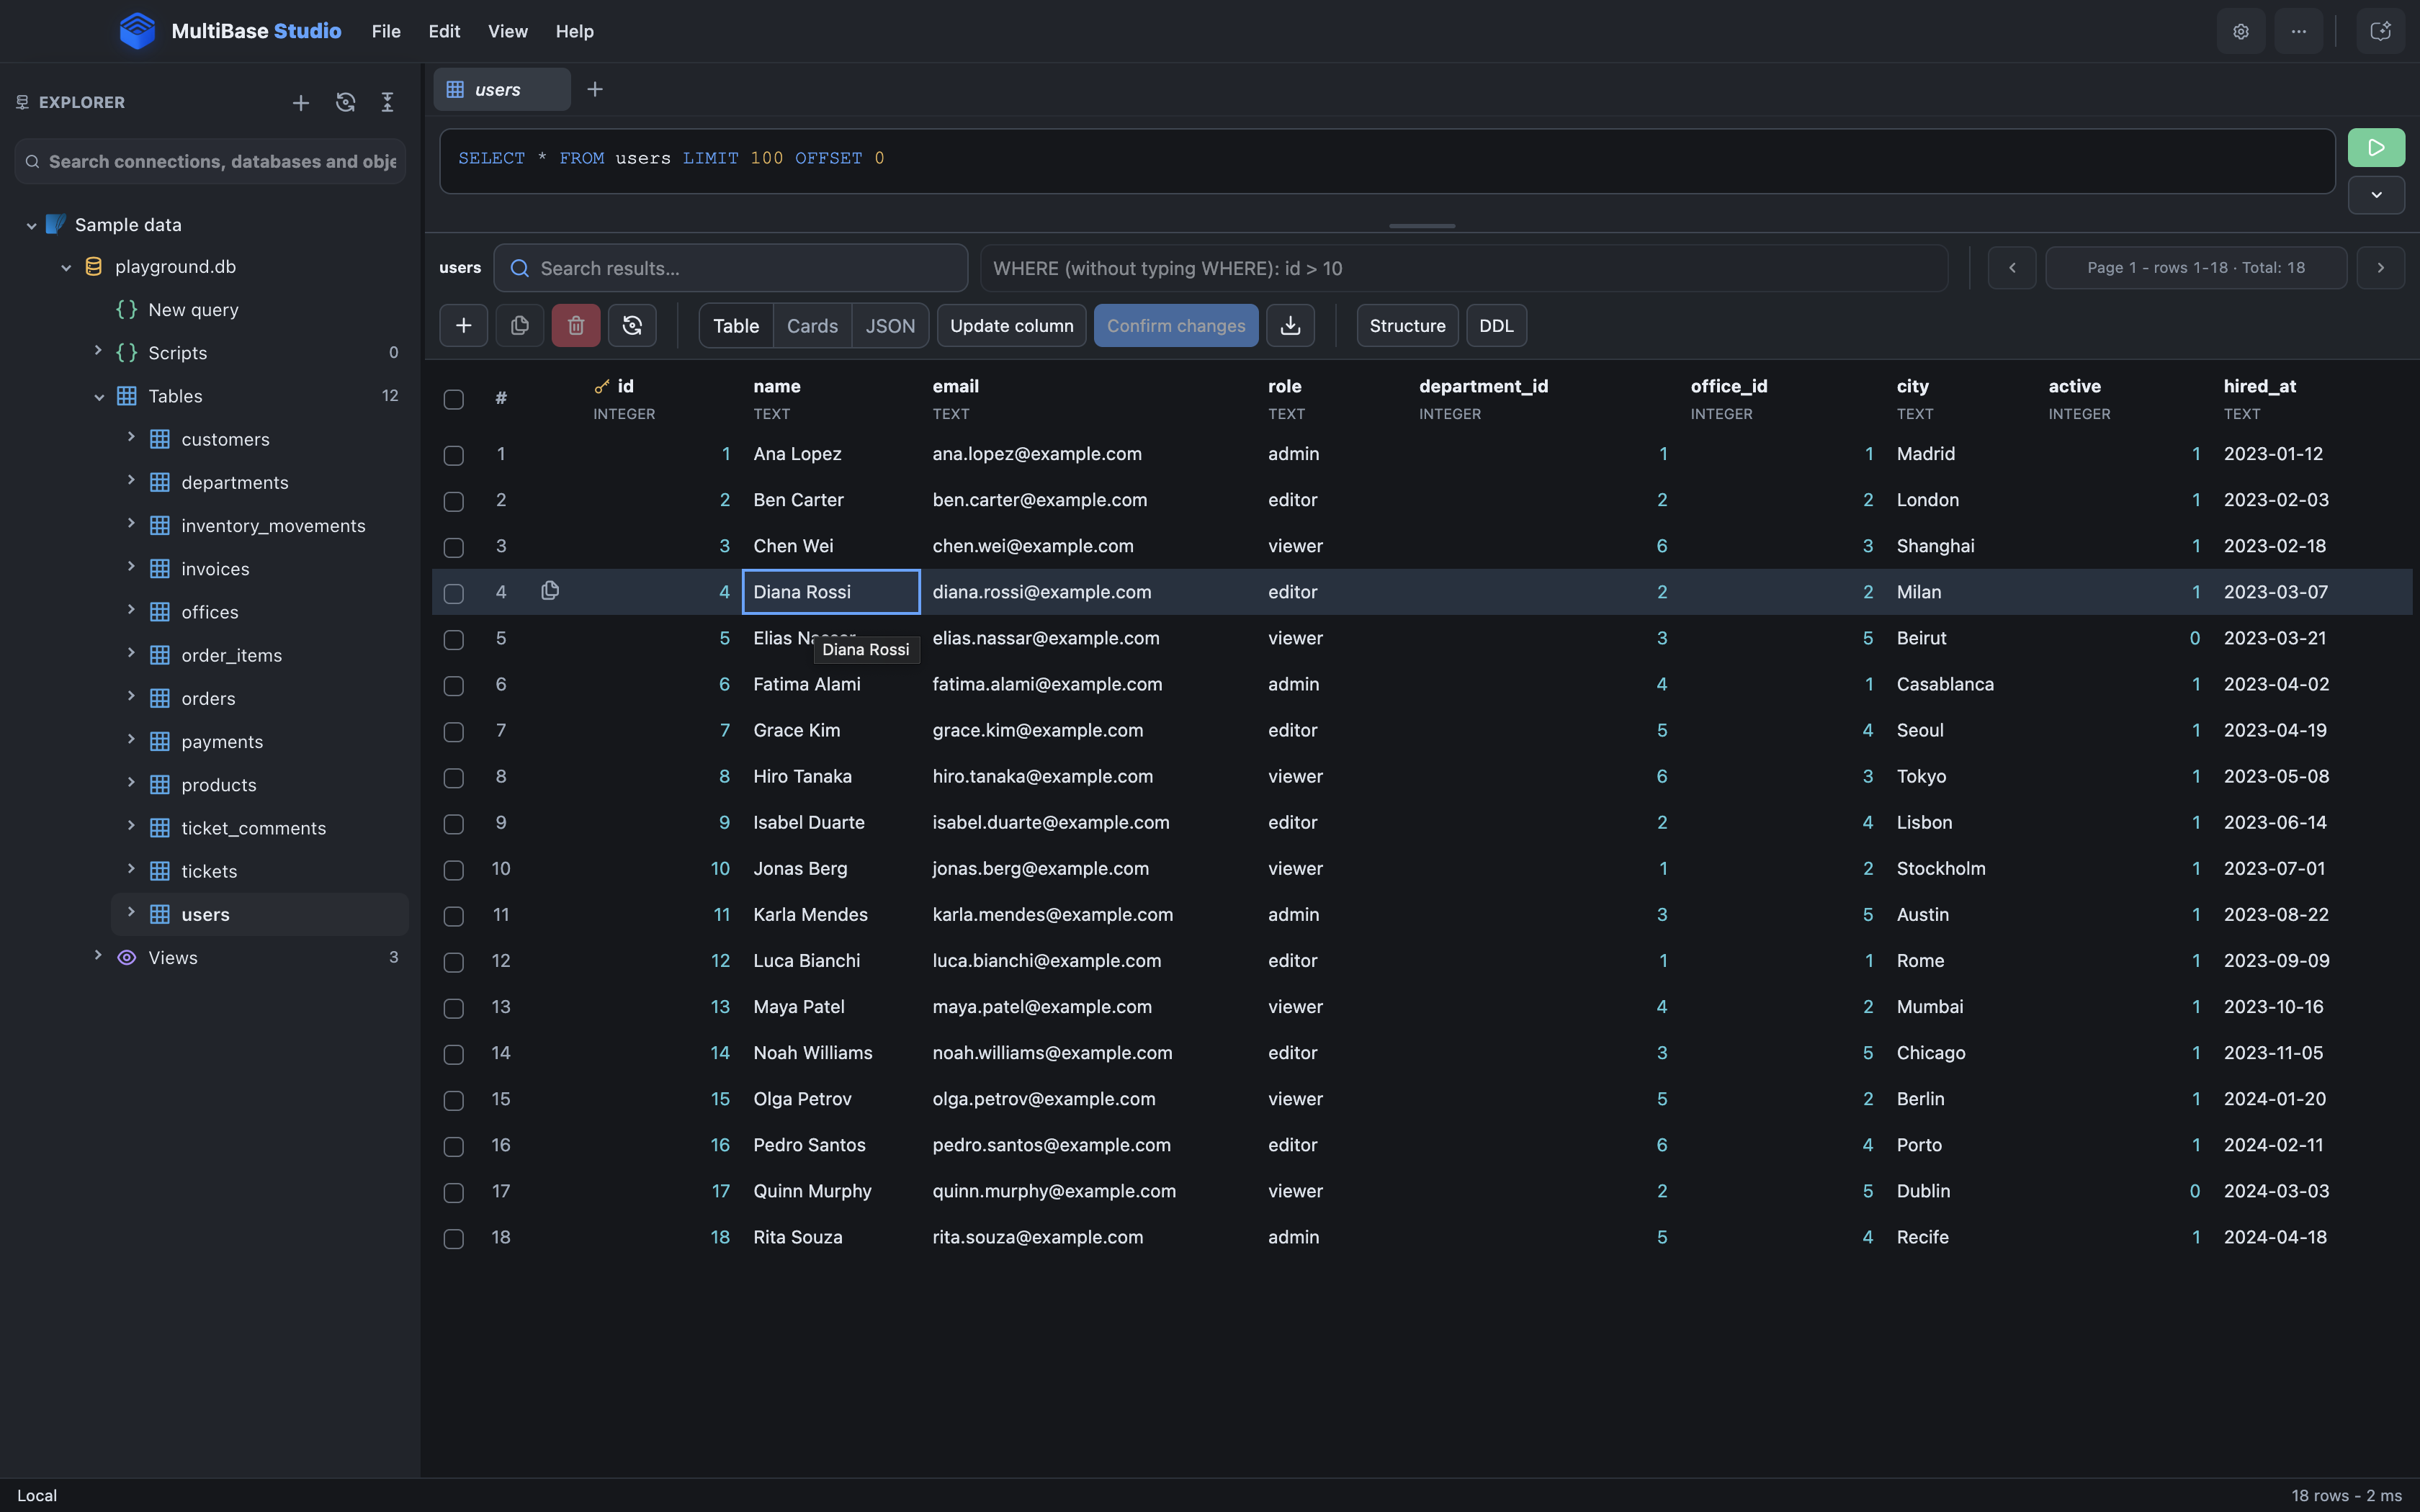Click the Explorer search box
2420x1512 pixels.
(210, 161)
